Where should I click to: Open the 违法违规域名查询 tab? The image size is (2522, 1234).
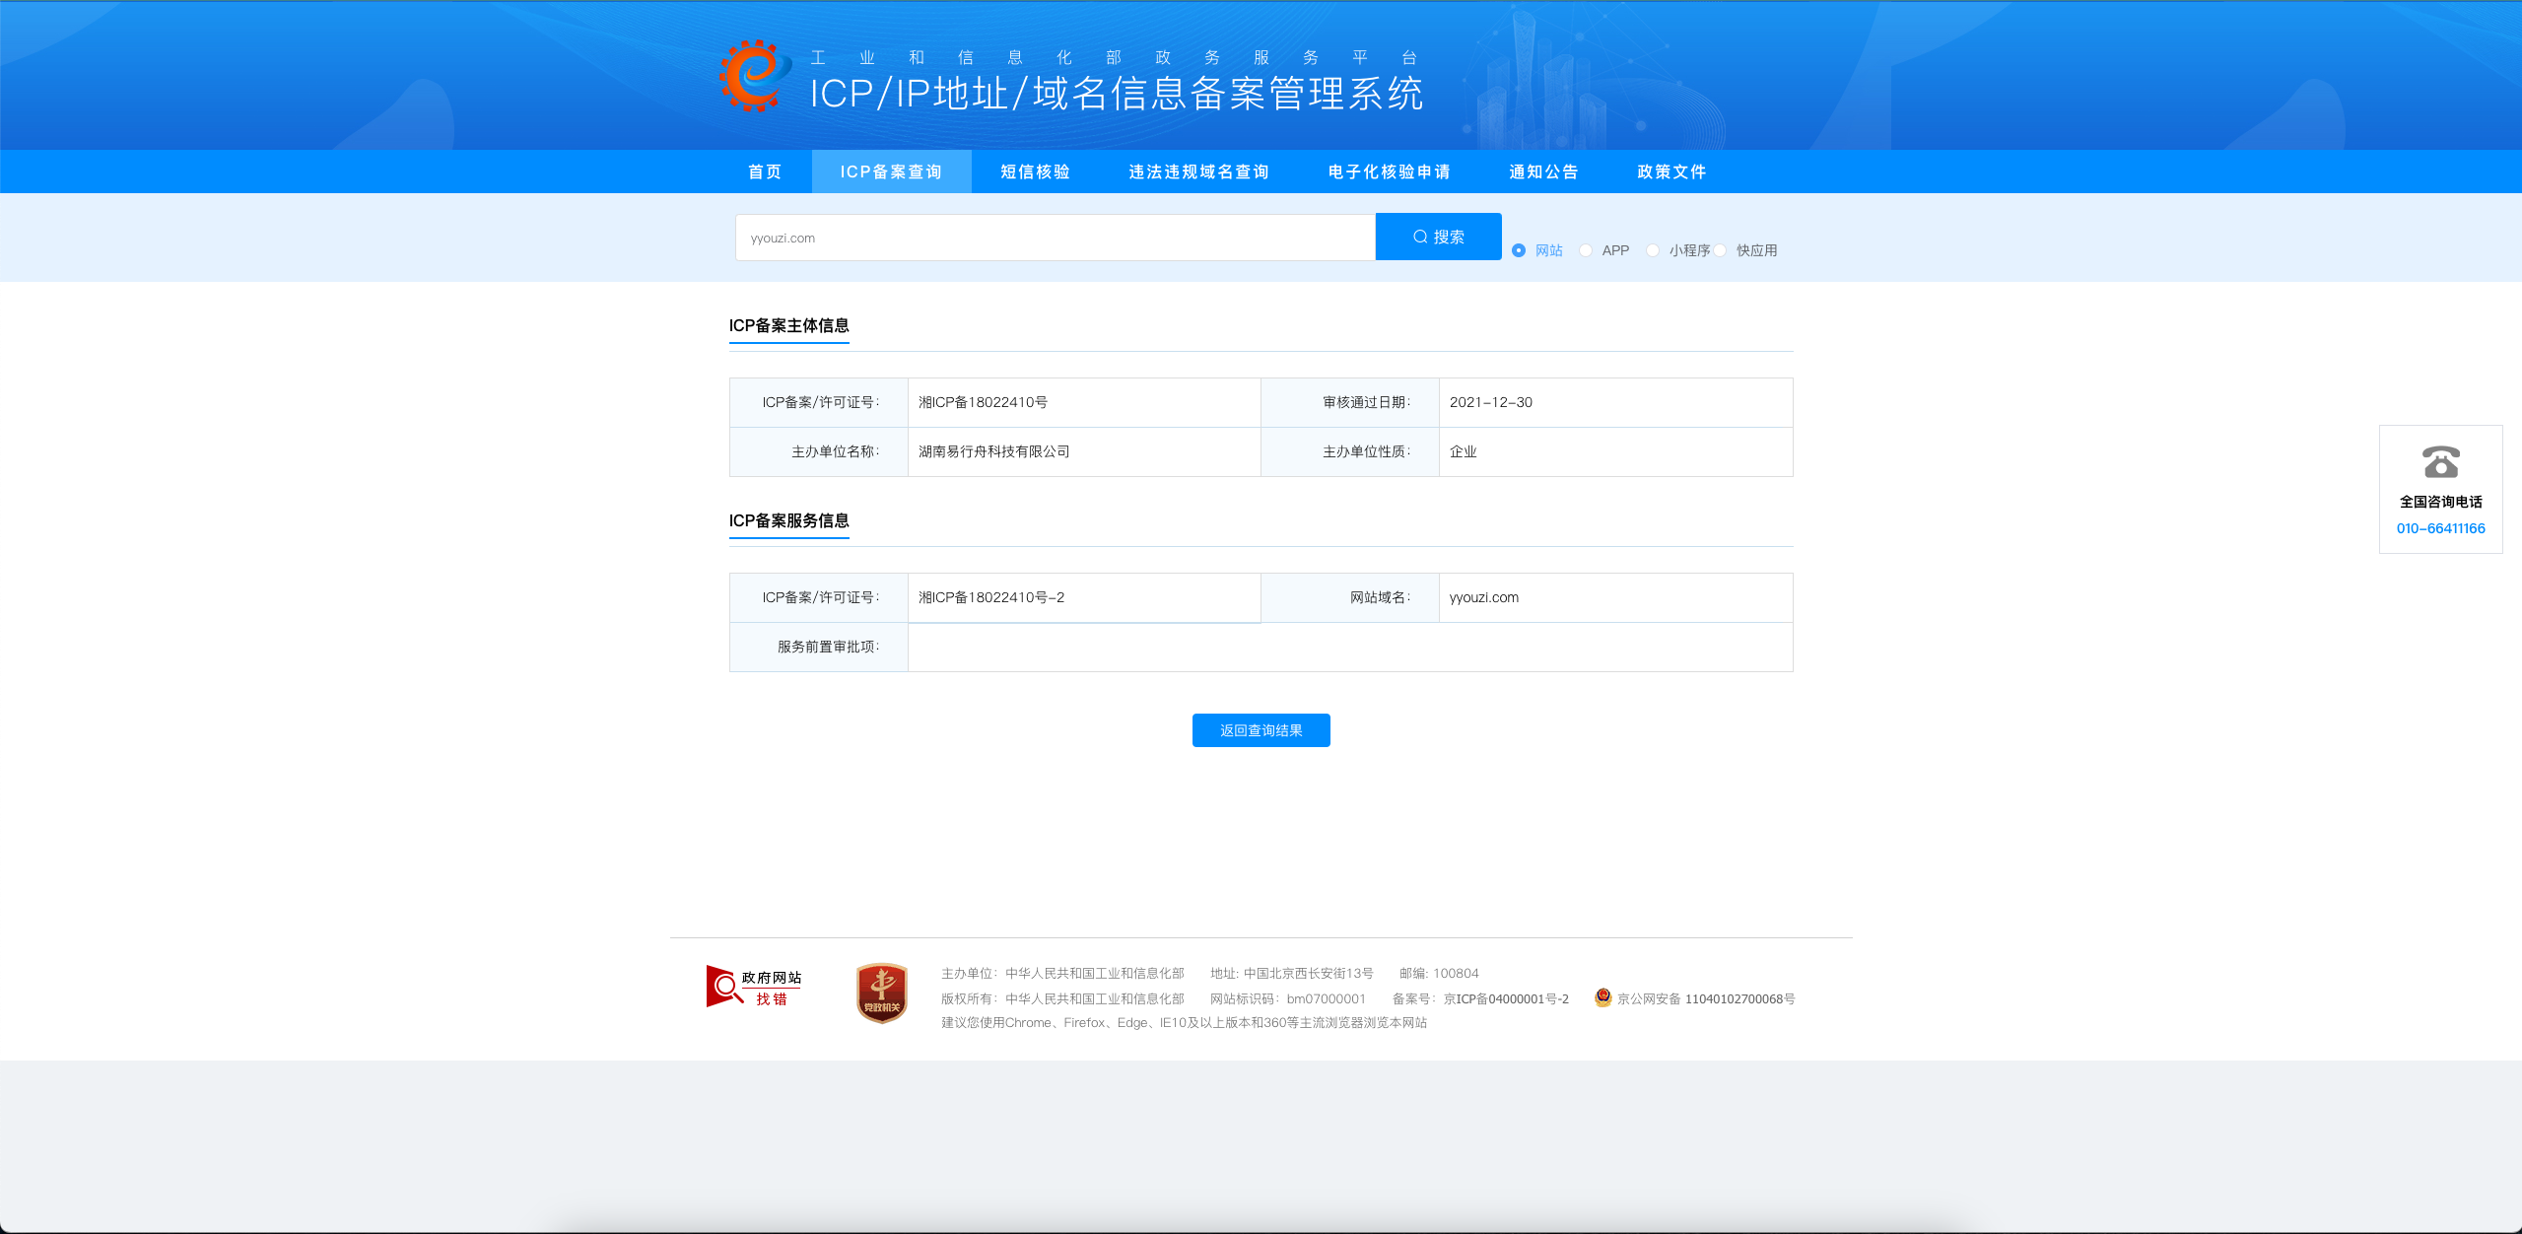[x=1198, y=171]
